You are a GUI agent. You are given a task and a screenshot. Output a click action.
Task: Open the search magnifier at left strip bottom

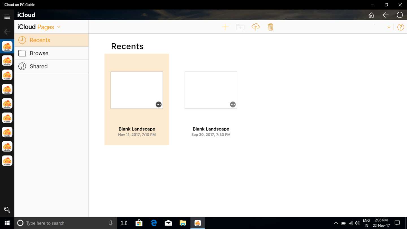tap(7, 210)
